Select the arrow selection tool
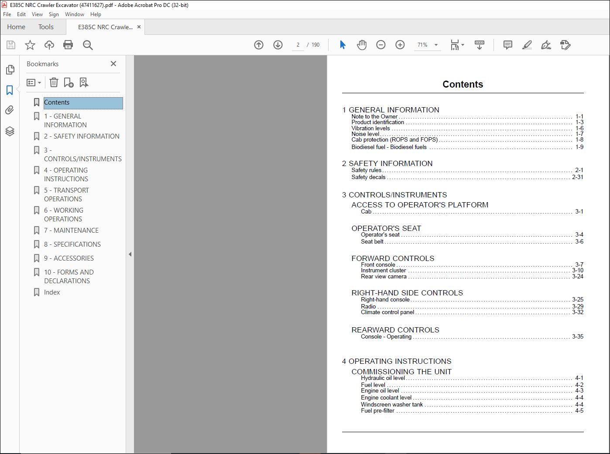 coord(343,45)
